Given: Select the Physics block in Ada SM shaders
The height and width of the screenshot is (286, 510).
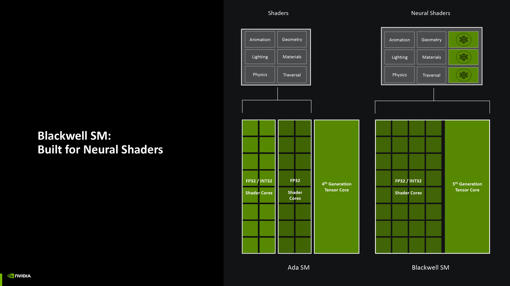Looking at the screenshot, I should [x=260, y=74].
